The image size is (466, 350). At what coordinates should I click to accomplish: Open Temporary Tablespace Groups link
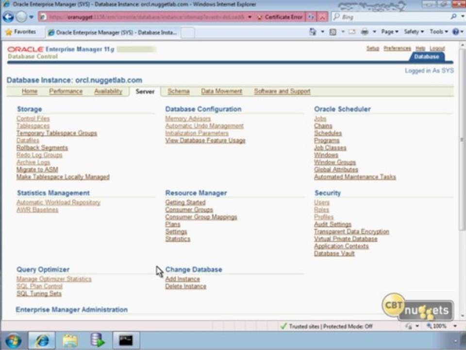(x=57, y=133)
